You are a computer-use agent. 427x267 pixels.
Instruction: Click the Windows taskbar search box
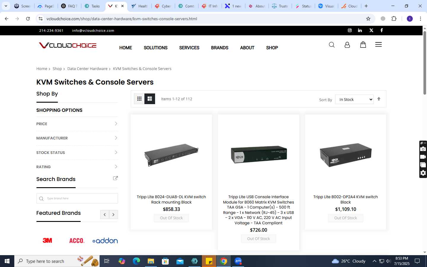pos(57,261)
